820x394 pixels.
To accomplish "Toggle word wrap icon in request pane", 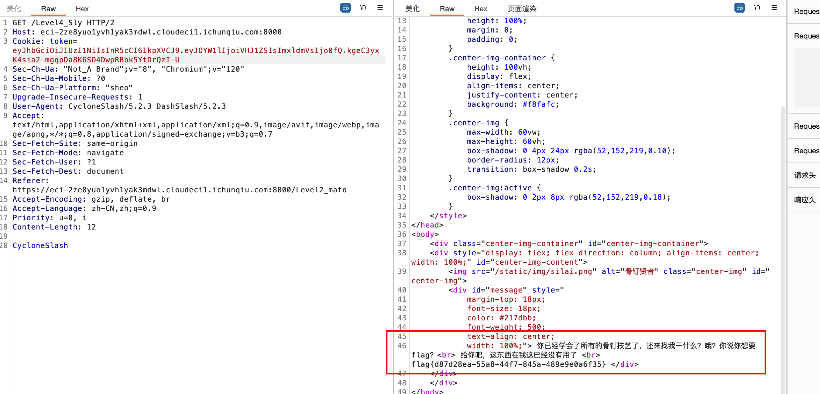I will 345,7.
